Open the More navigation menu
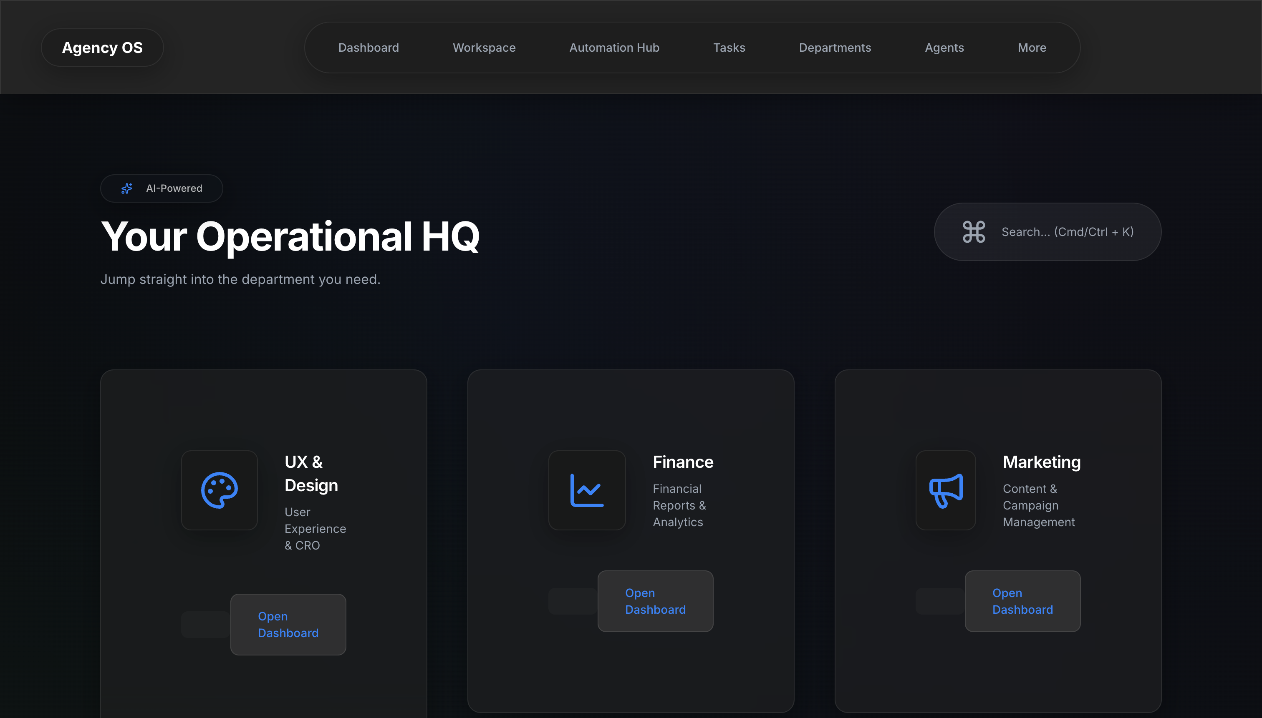This screenshot has height=718, width=1262. [x=1032, y=48]
